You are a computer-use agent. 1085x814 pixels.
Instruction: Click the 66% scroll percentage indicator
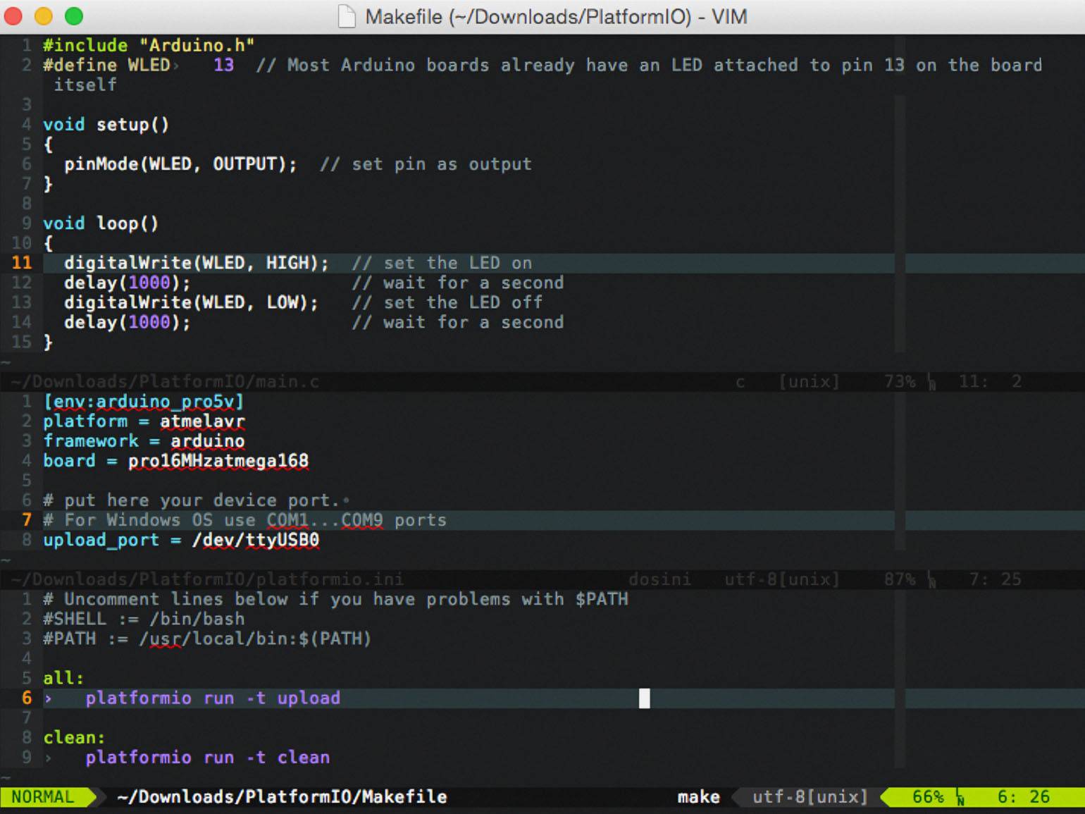pyautogui.click(x=928, y=797)
